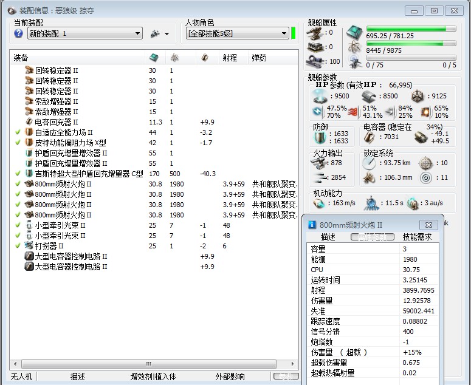This screenshot has width=471, height=385.
Task: Click the thermal resistance flame icon beside 51%
Action: [x=354, y=112]
